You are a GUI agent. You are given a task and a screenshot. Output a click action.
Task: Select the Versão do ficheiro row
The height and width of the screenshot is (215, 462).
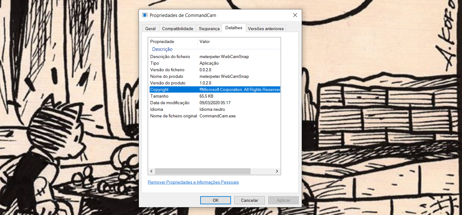click(214, 70)
